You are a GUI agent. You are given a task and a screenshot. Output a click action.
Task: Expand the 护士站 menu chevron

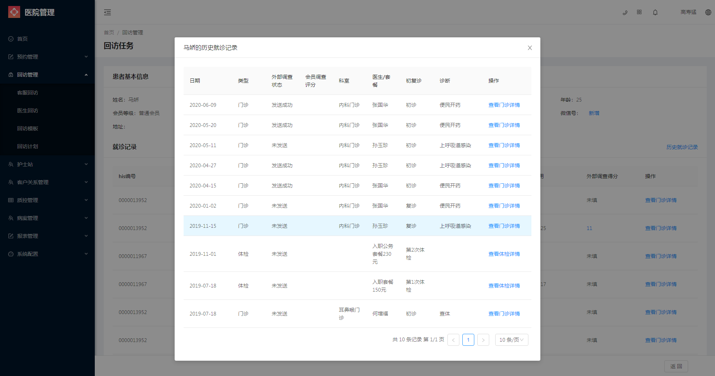coord(86,164)
